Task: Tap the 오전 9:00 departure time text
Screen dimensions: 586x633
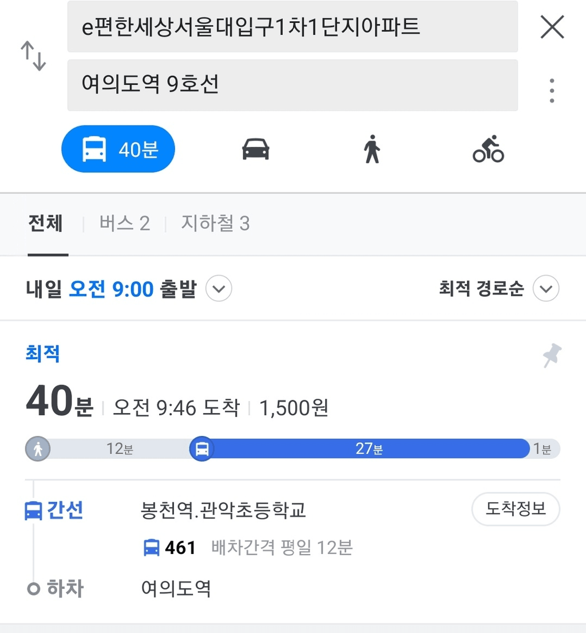Action: 112,289
